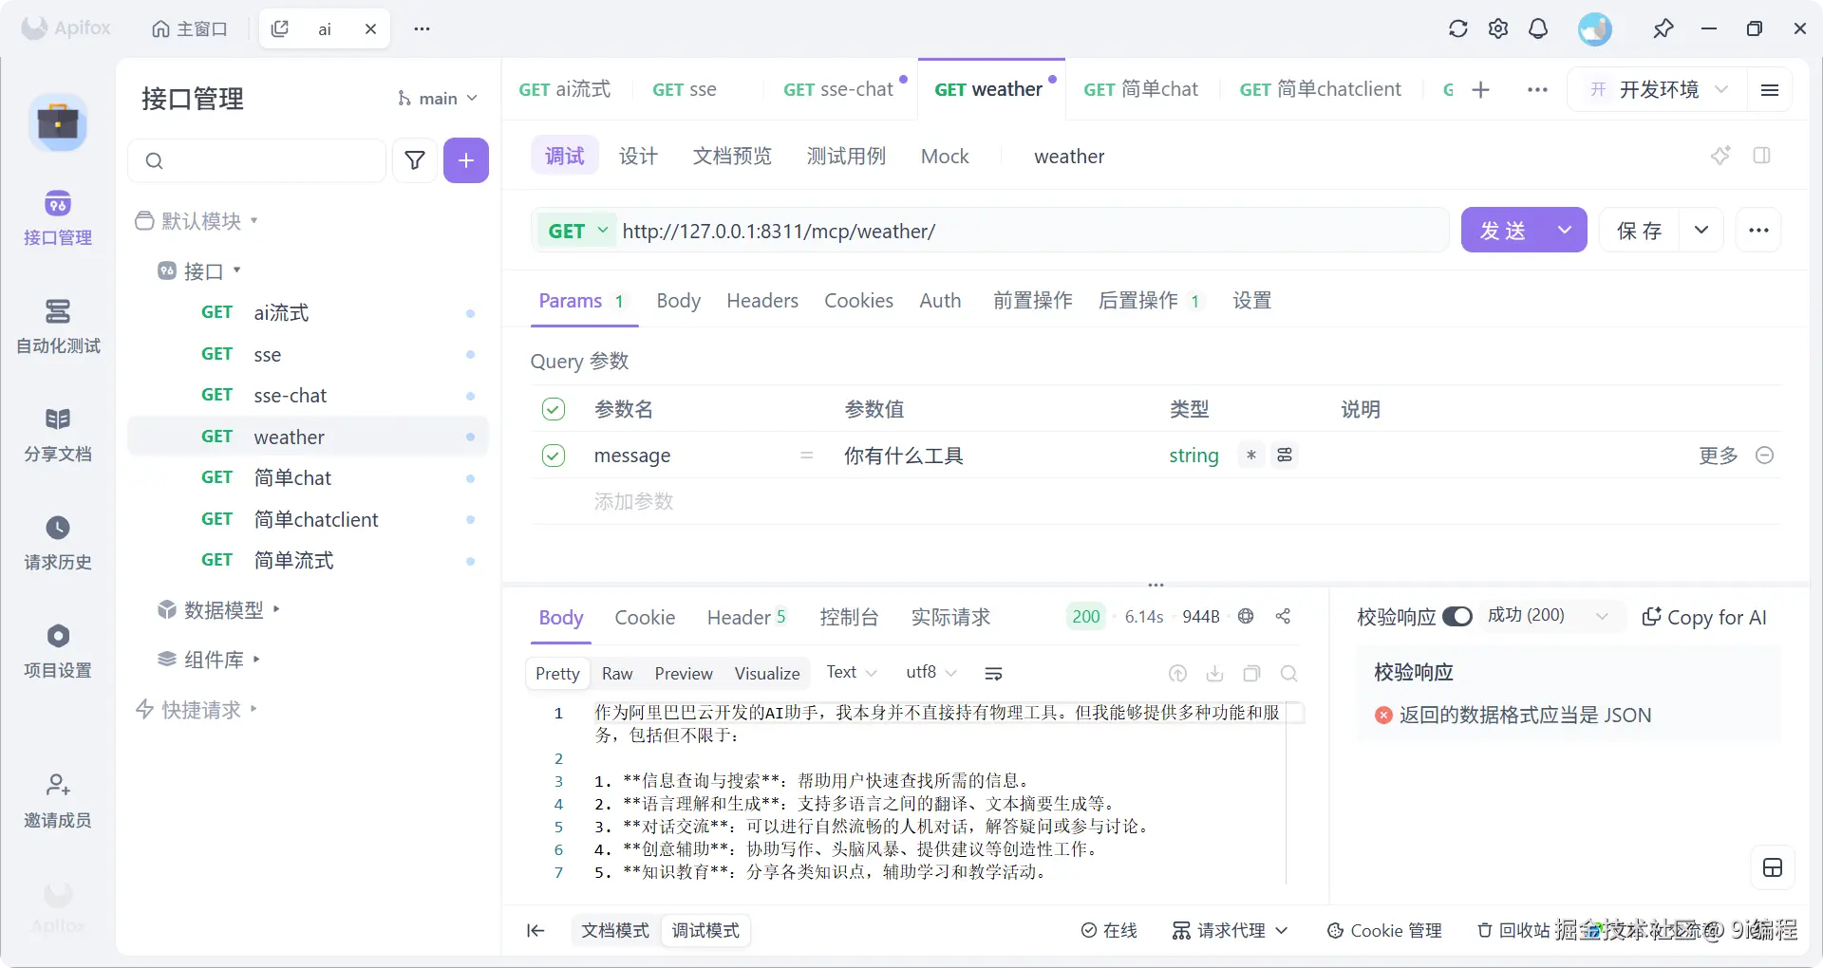Toggle the 校验响应 switch
The image size is (1823, 968).
(x=1457, y=617)
